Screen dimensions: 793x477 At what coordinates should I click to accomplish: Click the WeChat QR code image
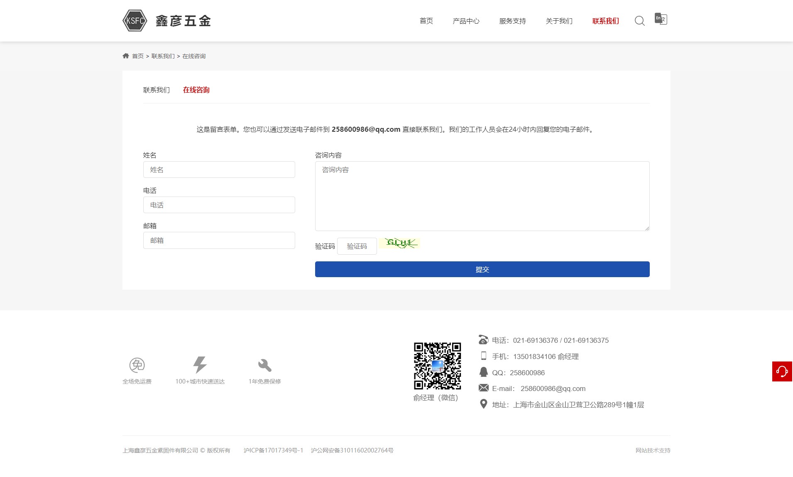(x=437, y=366)
